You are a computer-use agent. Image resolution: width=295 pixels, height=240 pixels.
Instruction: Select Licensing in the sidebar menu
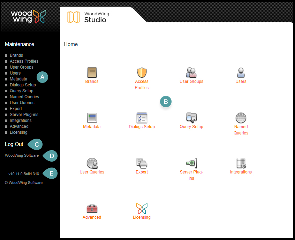(18, 132)
